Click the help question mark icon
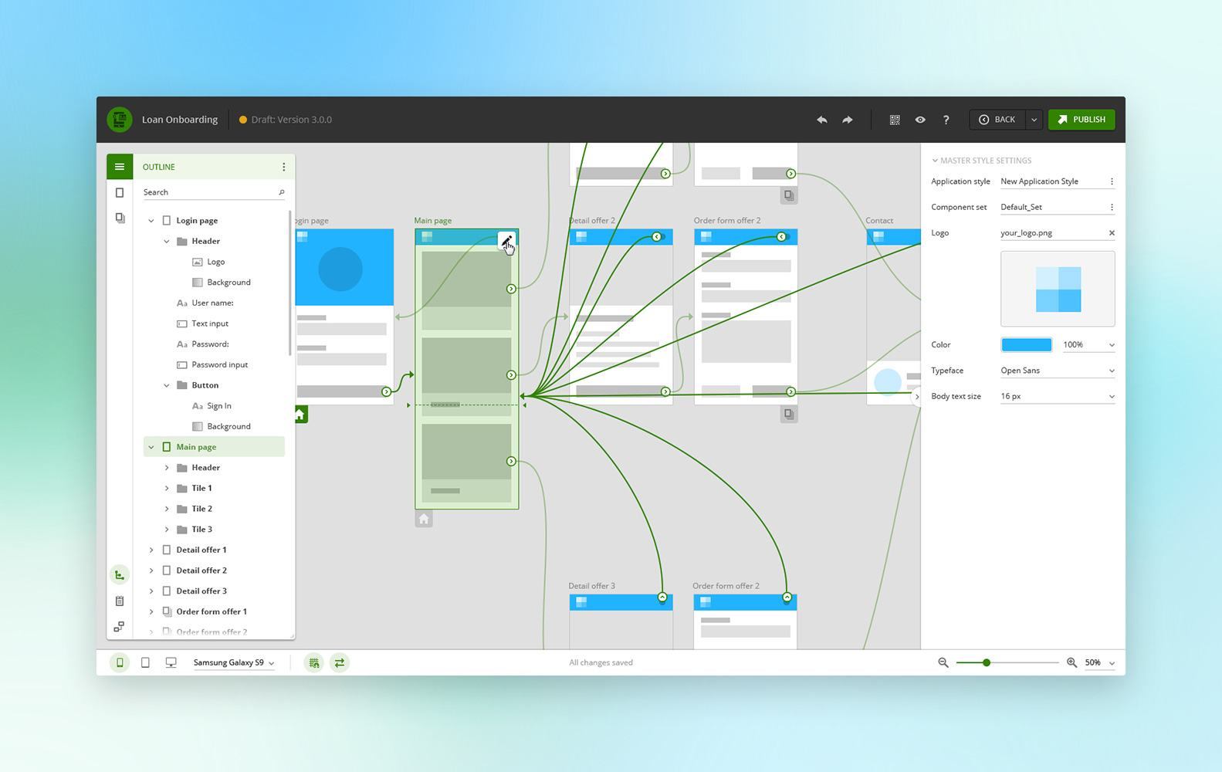Screen dimensions: 1222x772 (x=946, y=120)
